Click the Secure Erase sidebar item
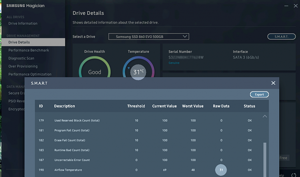Screen dimensions: 300x177 pos(16,93)
